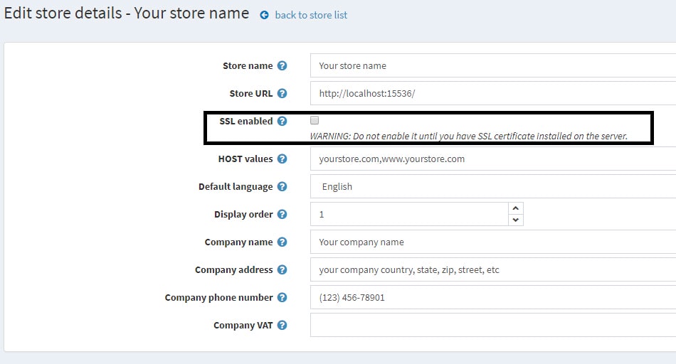Focus the Store name input field

coord(493,65)
